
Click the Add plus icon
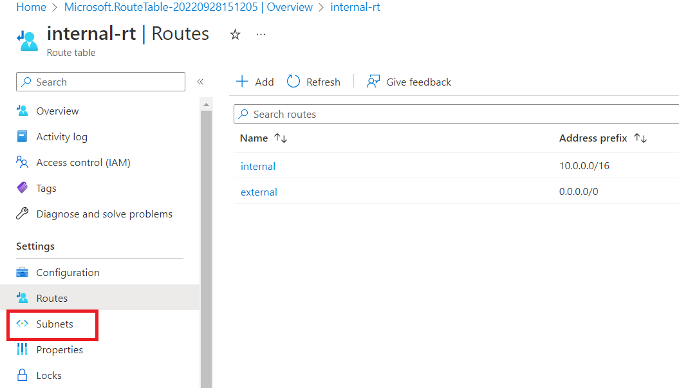coord(242,82)
